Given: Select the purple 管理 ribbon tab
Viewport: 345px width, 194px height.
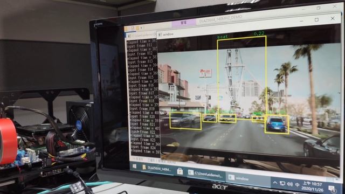Looking at the screenshot, I should (x=184, y=23).
